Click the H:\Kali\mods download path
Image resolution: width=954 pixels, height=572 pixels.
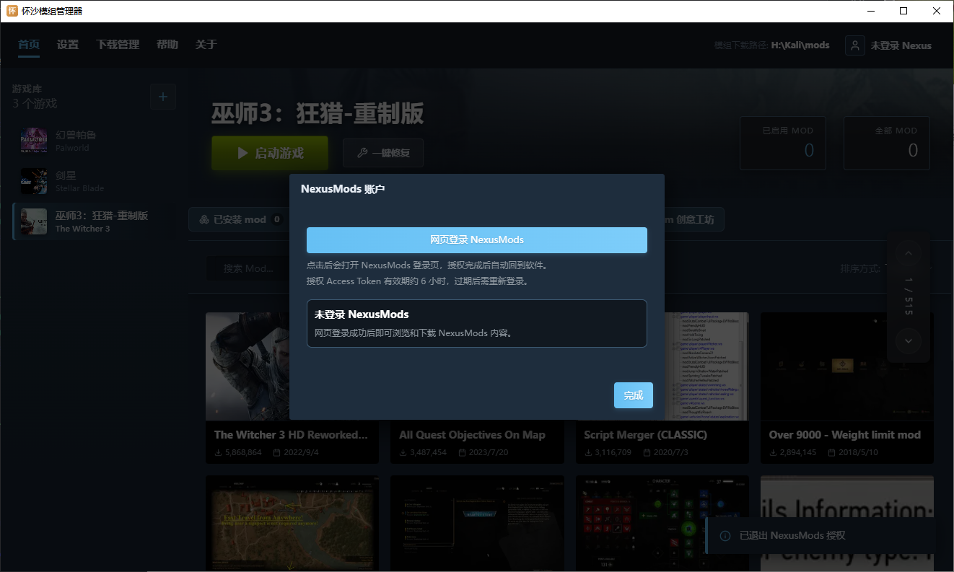click(800, 45)
